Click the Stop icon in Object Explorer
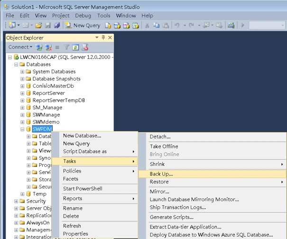 [57, 47]
